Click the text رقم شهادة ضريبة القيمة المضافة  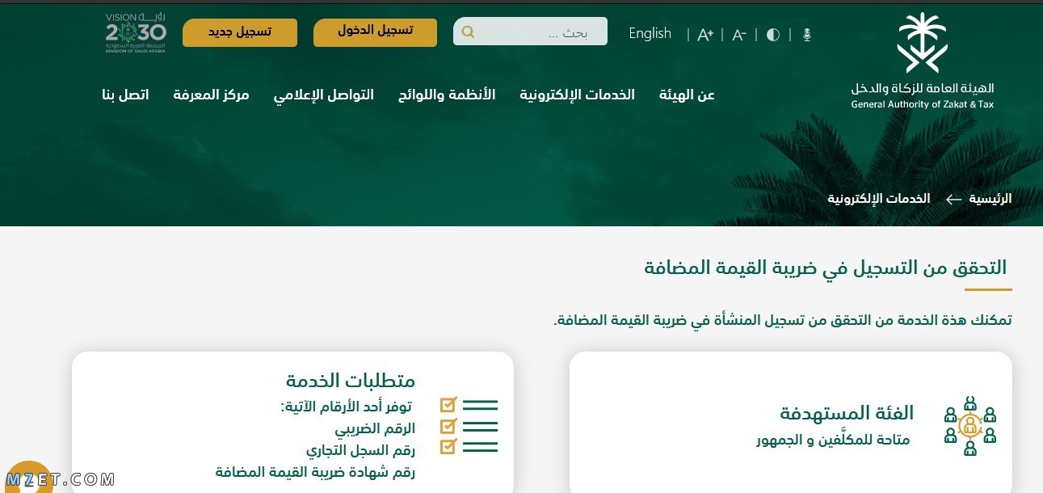pos(315,472)
